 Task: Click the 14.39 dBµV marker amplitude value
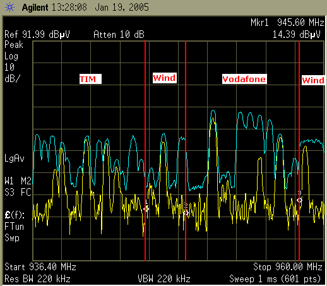[297, 34]
